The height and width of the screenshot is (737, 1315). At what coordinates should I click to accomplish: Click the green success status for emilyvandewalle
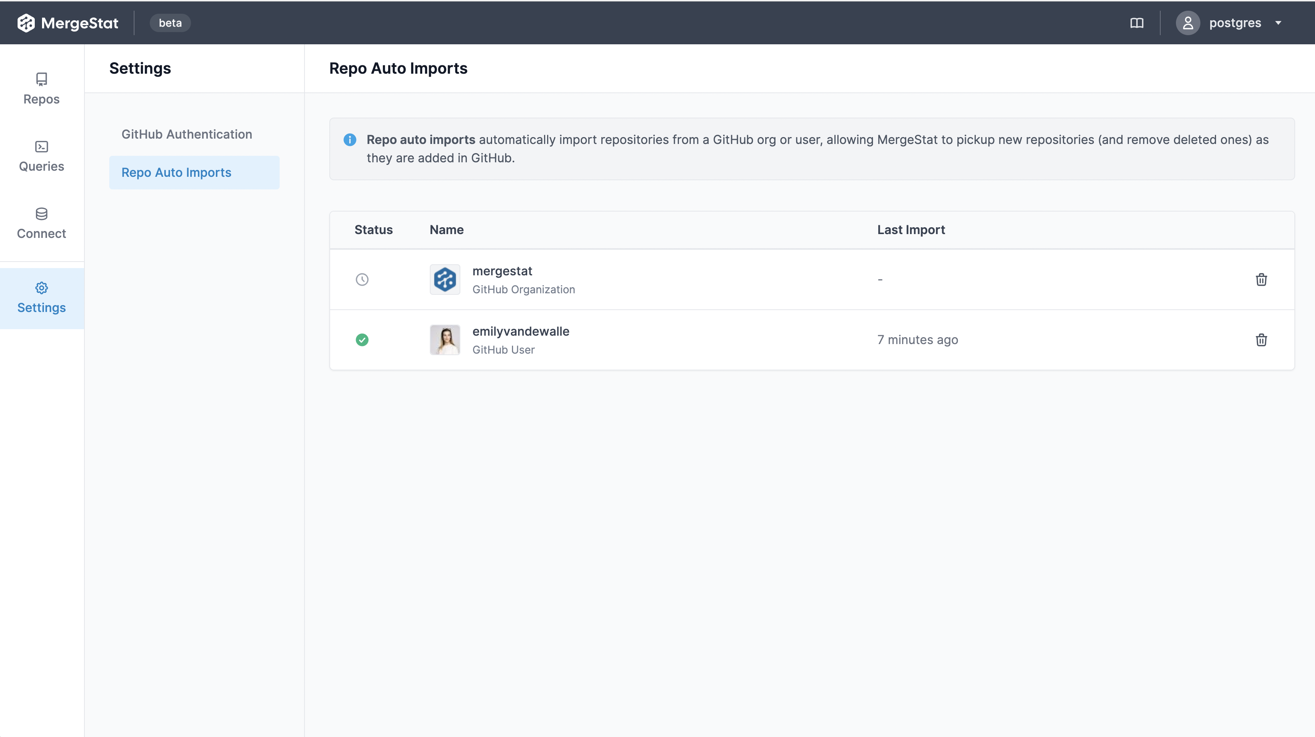[363, 340]
